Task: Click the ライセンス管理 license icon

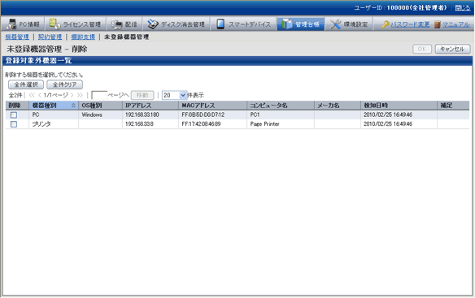Action: click(54, 24)
